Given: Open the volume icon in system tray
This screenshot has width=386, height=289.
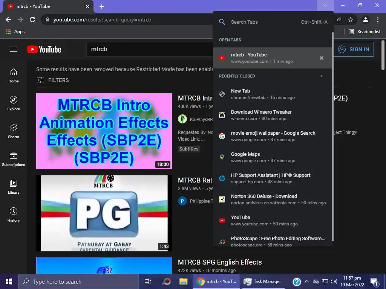Looking at the screenshot, I should [334, 281].
